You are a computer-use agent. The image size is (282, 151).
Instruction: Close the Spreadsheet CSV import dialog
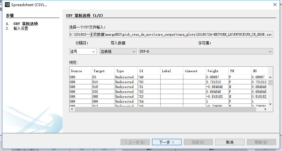275,5
